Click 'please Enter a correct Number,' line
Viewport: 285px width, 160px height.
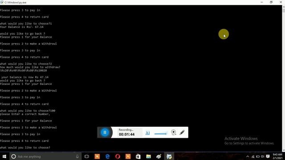[x=25, y=114]
